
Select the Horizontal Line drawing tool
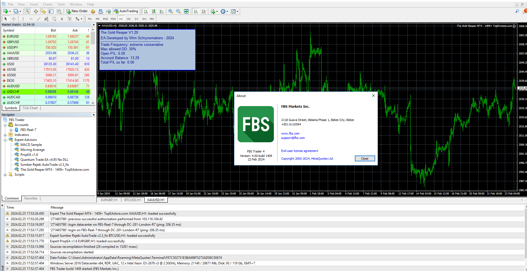[x=31, y=19]
